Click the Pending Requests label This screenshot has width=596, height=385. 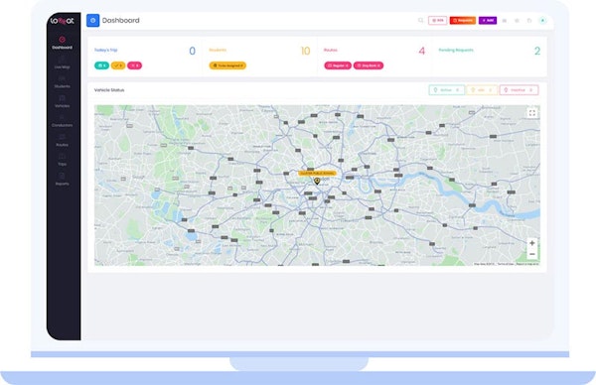point(456,50)
